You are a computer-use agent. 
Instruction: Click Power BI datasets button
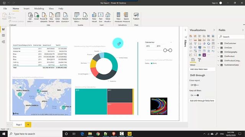coord(44,17)
